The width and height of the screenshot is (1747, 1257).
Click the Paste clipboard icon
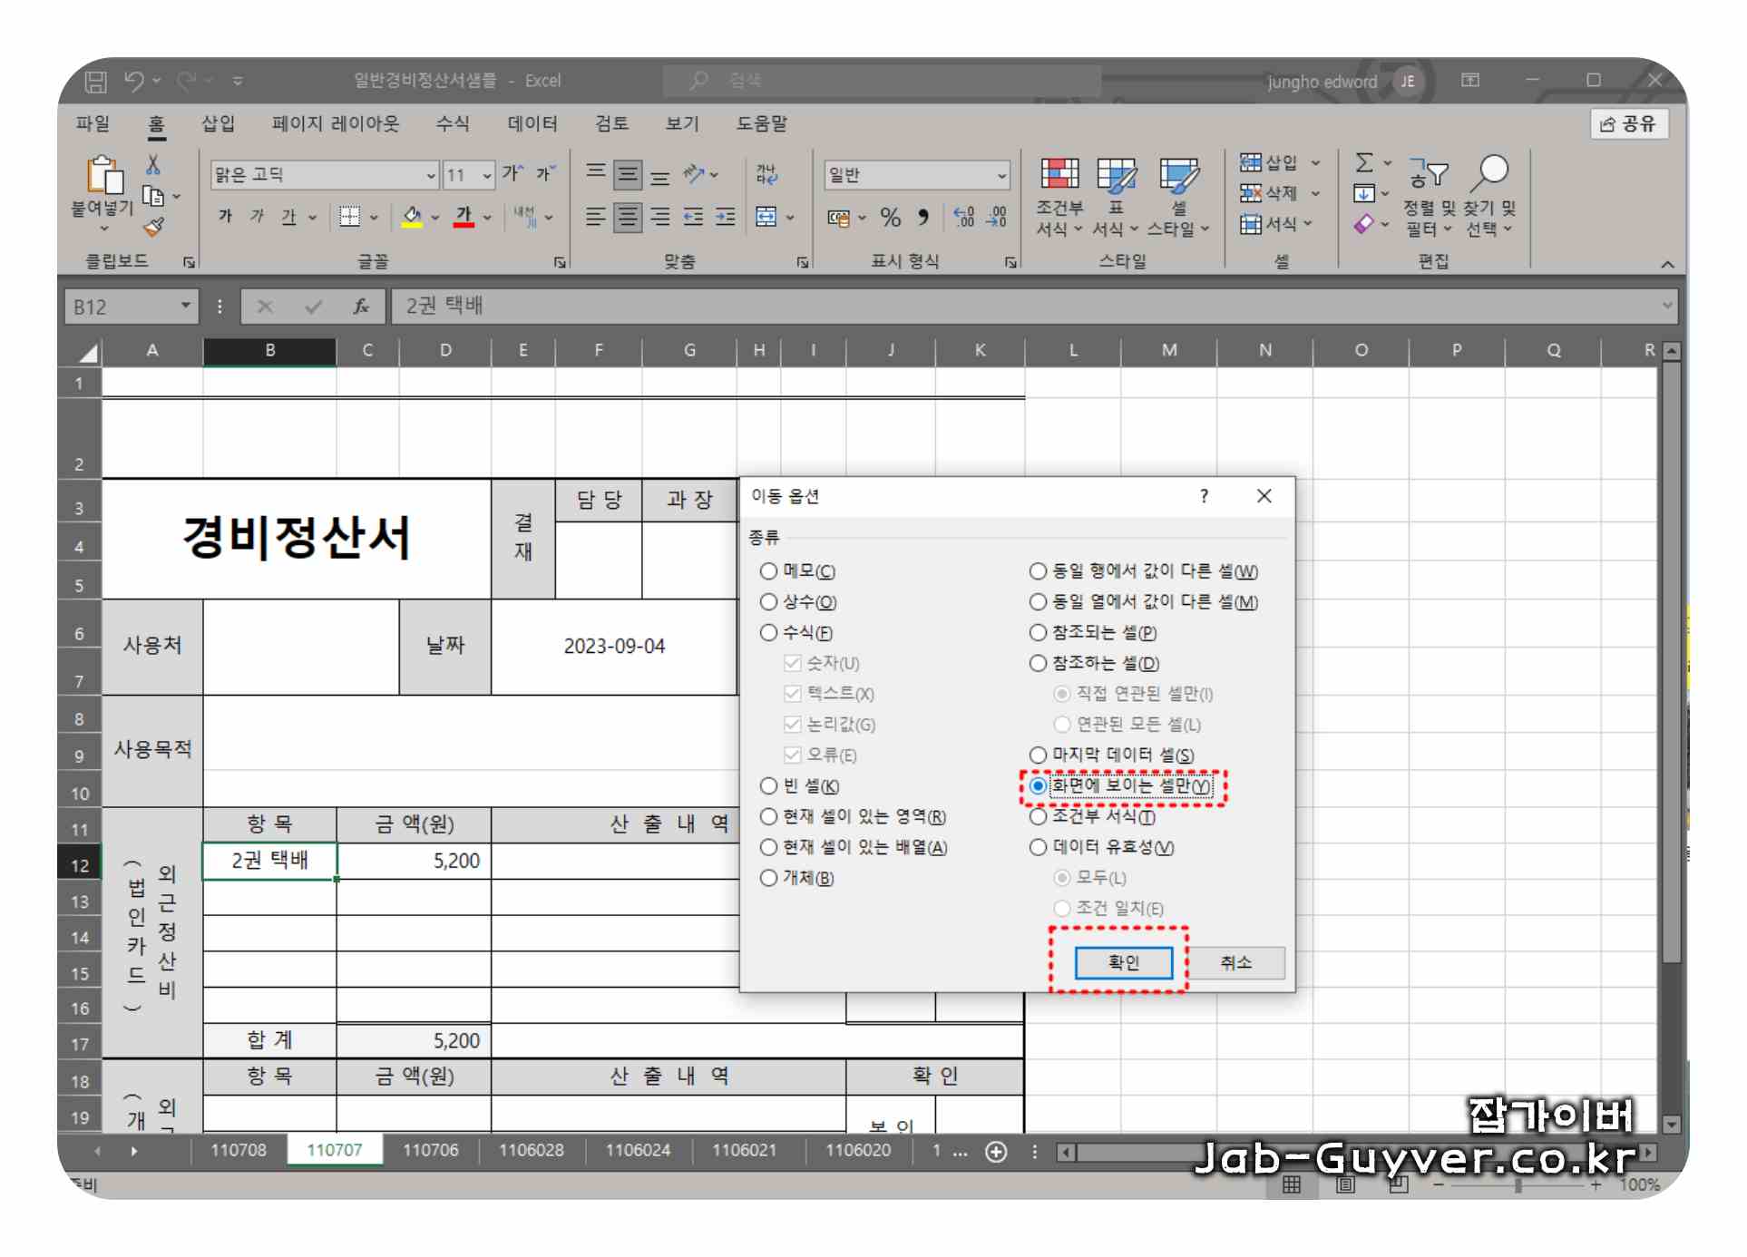click(103, 176)
